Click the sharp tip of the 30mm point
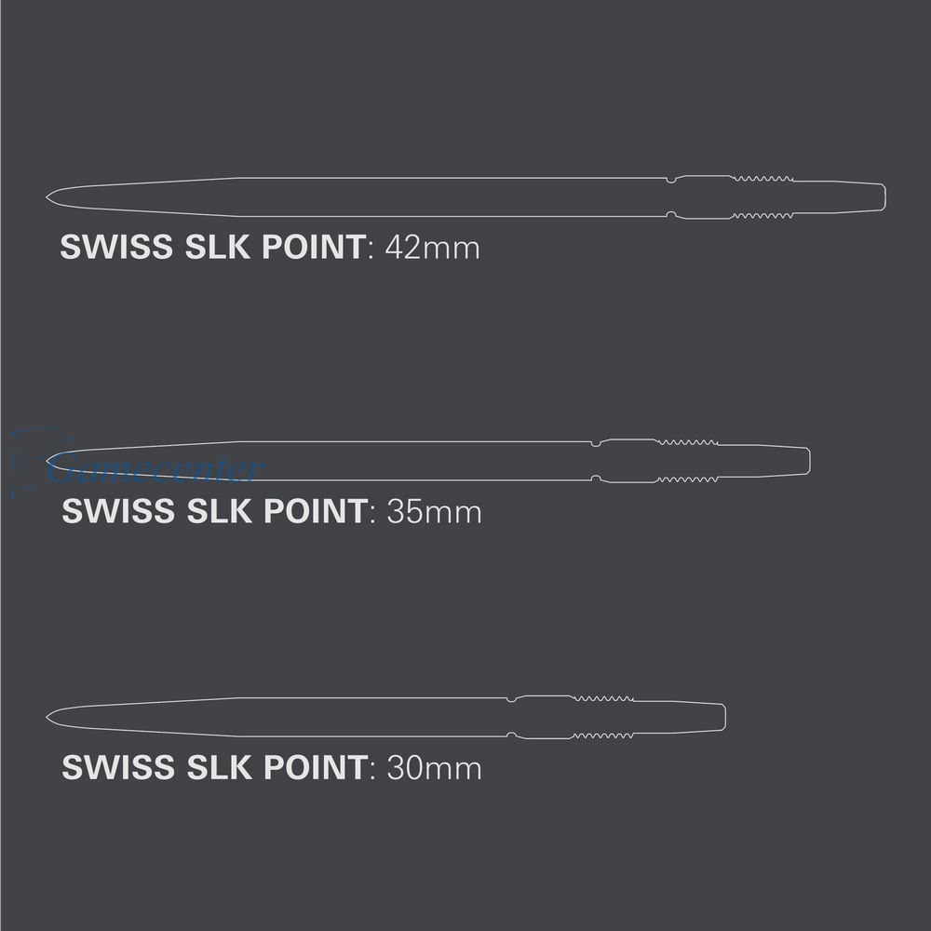The width and height of the screenshot is (931, 931). (x=48, y=717)
